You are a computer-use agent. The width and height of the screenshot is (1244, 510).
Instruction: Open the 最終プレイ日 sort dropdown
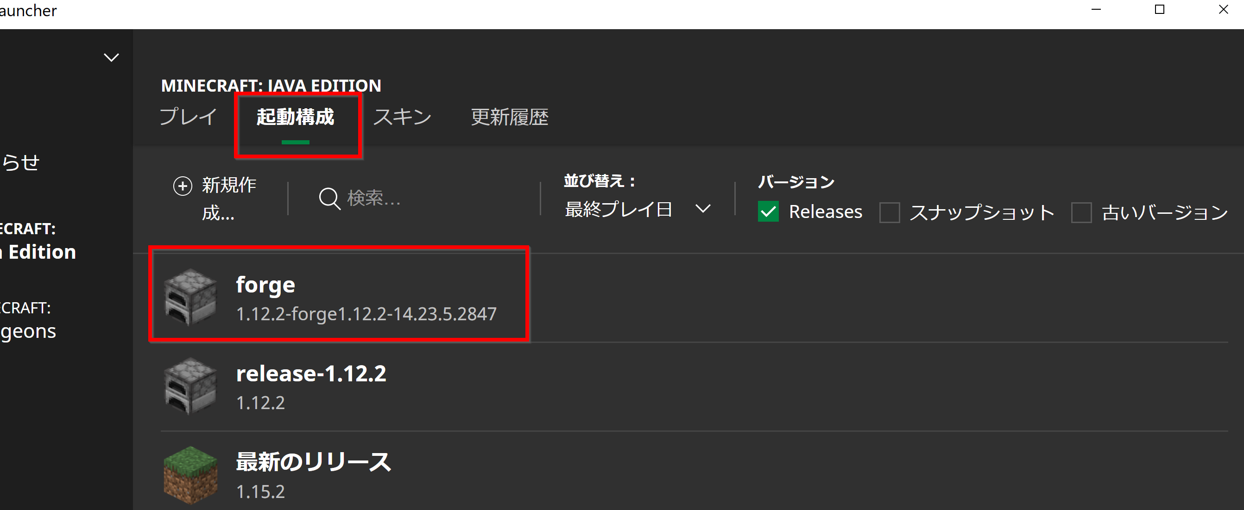coord(638,209)
